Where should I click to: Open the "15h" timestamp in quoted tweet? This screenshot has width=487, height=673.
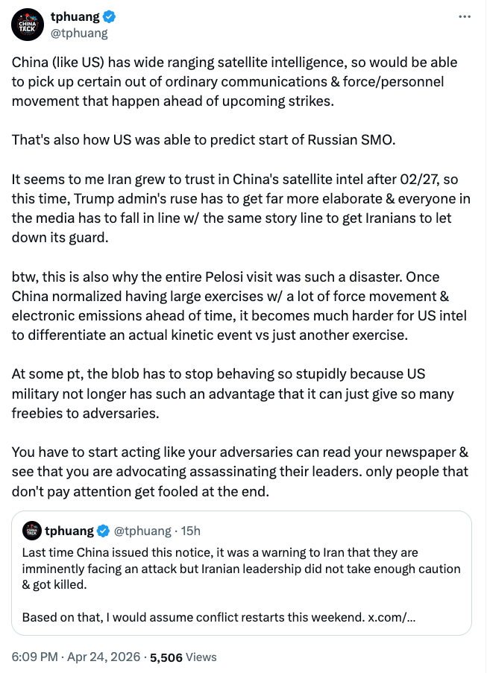[x=189, y=531]
